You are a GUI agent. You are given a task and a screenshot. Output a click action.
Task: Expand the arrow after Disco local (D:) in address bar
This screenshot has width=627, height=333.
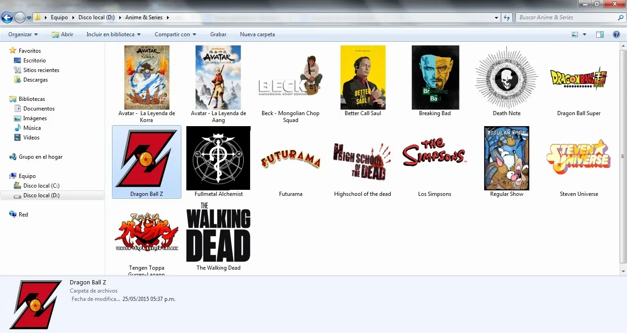120,17
